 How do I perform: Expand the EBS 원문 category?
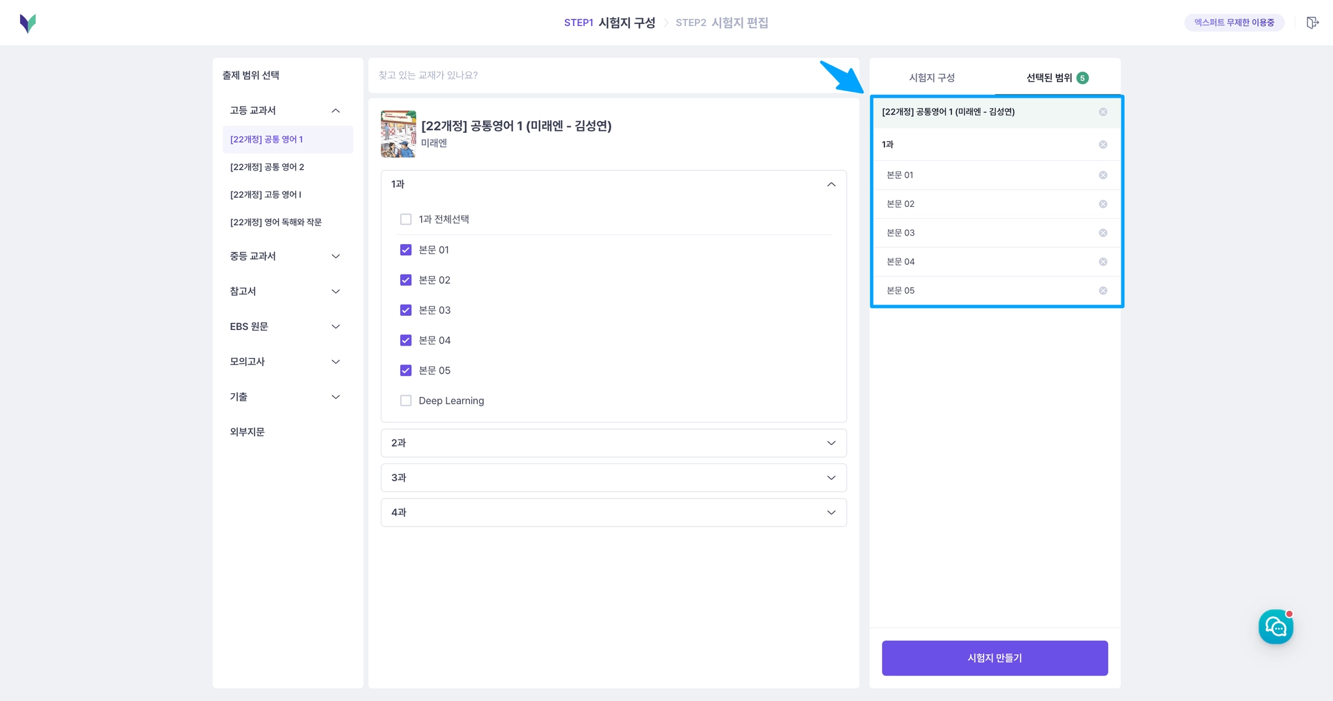pos(284,327)
